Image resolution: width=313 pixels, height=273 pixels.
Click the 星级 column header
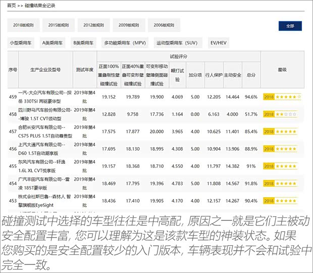(282, 70)
